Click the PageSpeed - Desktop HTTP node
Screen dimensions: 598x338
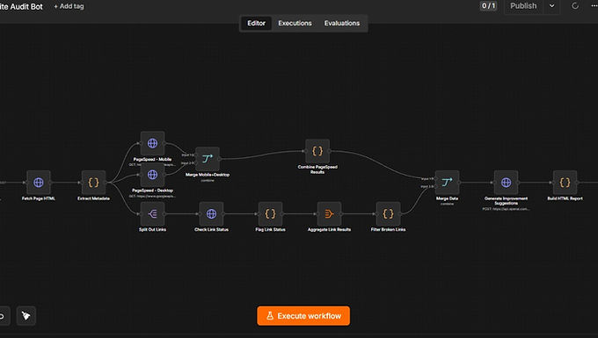tap(152, 175)
